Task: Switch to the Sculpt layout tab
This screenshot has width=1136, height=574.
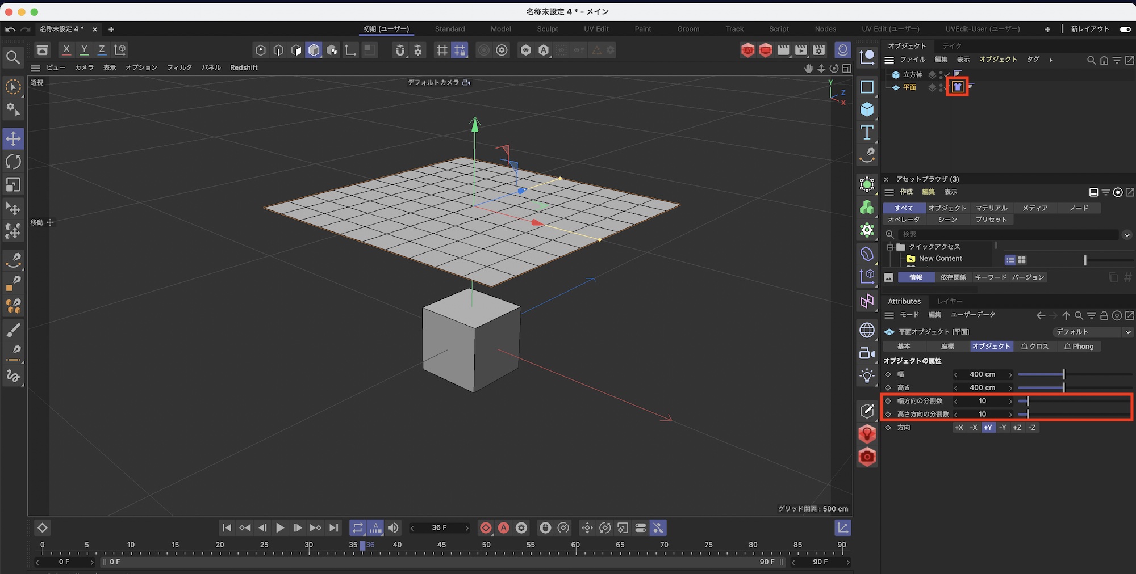Action: pyautogui.click(x=548, y=29)
